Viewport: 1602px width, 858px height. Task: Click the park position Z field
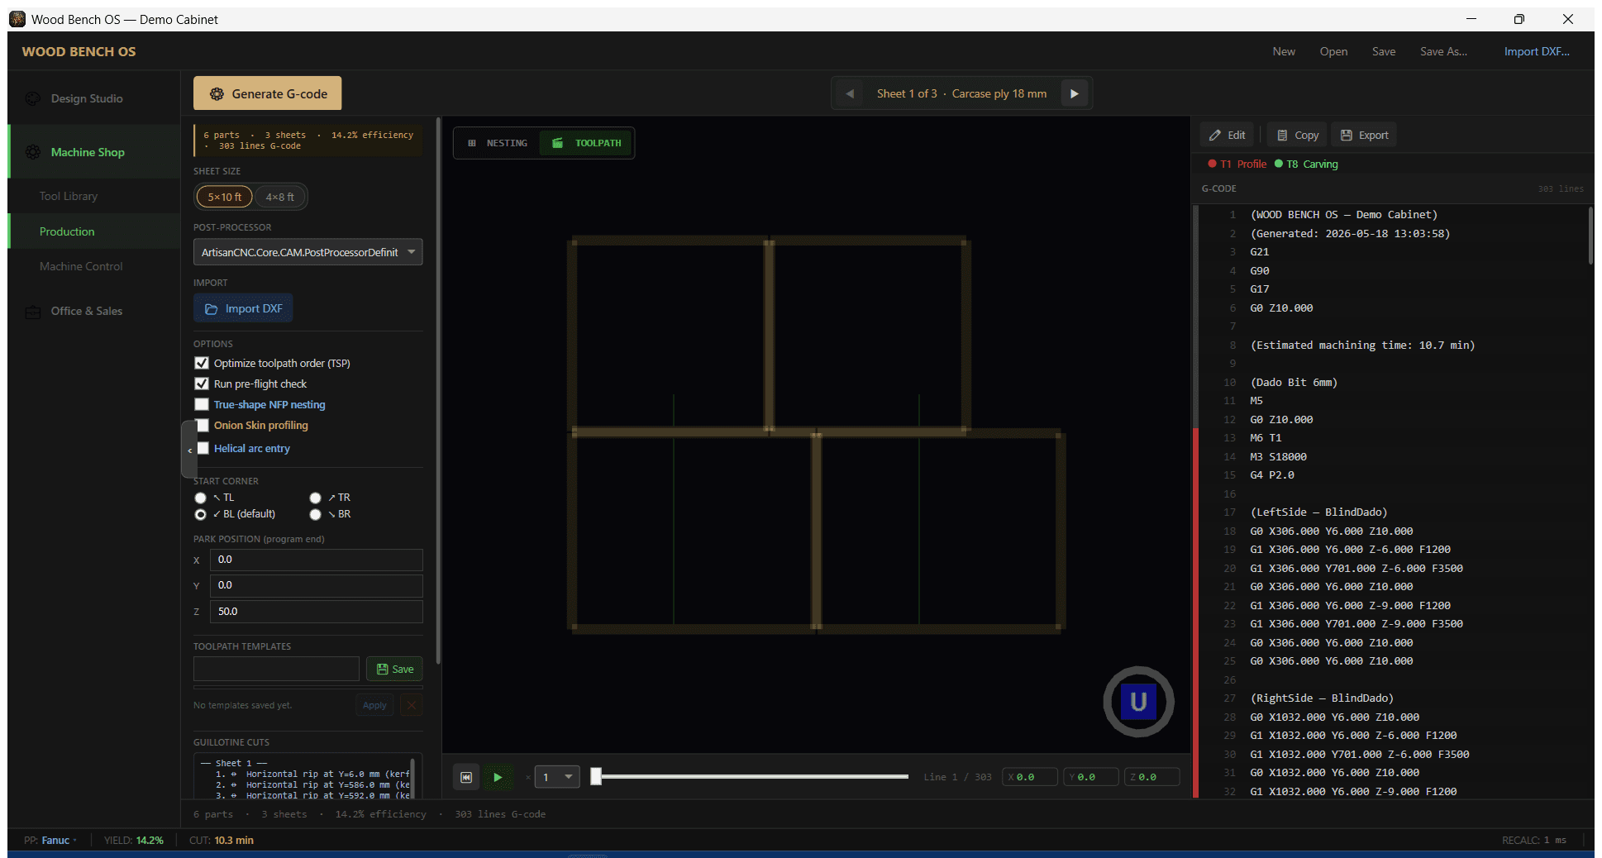pyautogui.click(x=316, y=612)
